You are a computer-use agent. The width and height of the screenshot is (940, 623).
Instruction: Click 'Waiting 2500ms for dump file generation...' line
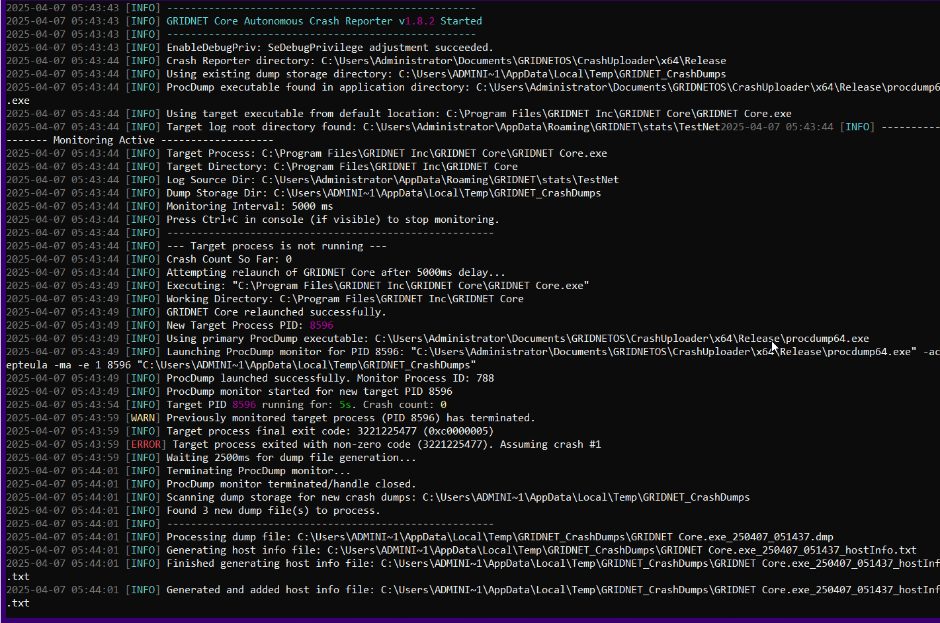292,458
